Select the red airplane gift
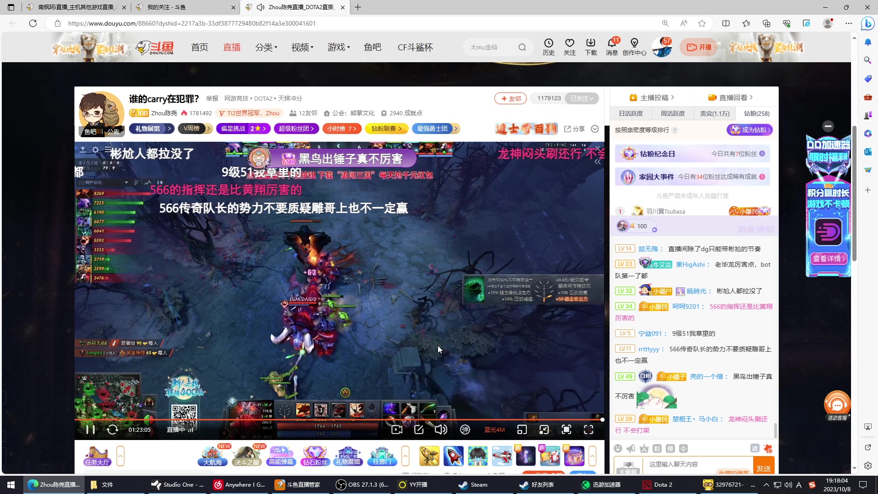Viewport: 878px width, 494px height. point(502,456)
